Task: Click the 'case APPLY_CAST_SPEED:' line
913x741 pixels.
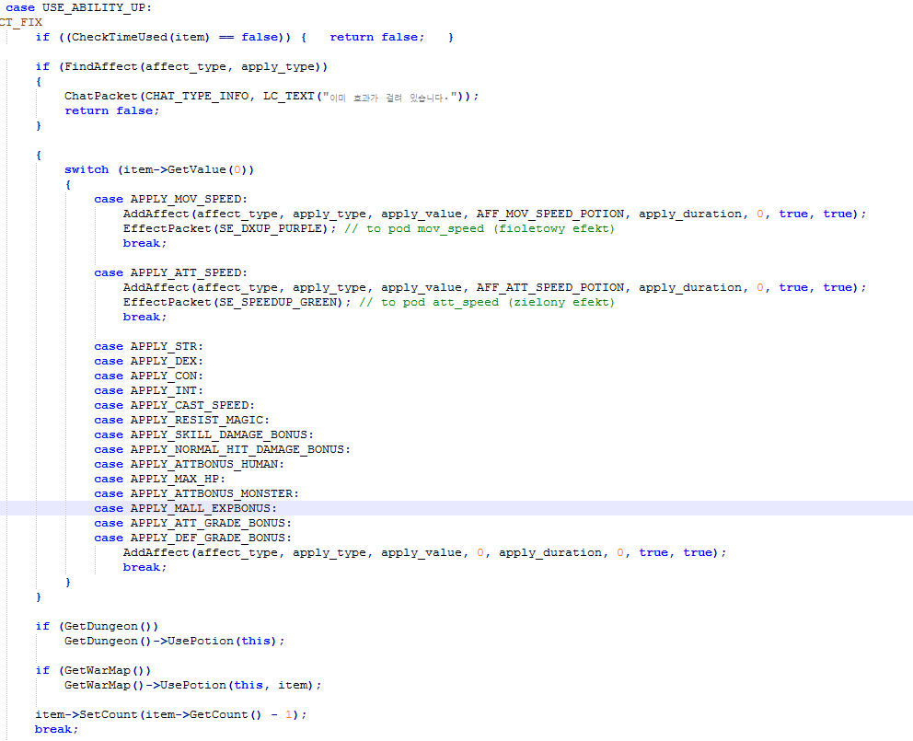Action: click(174, 405)
